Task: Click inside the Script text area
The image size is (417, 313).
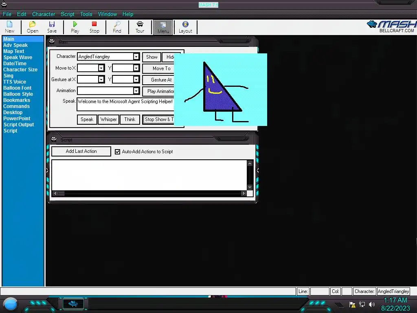Action: click(149, 175)
